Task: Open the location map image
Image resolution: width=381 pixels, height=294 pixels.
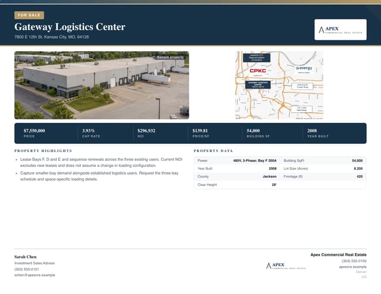Action: click(279, 85)
